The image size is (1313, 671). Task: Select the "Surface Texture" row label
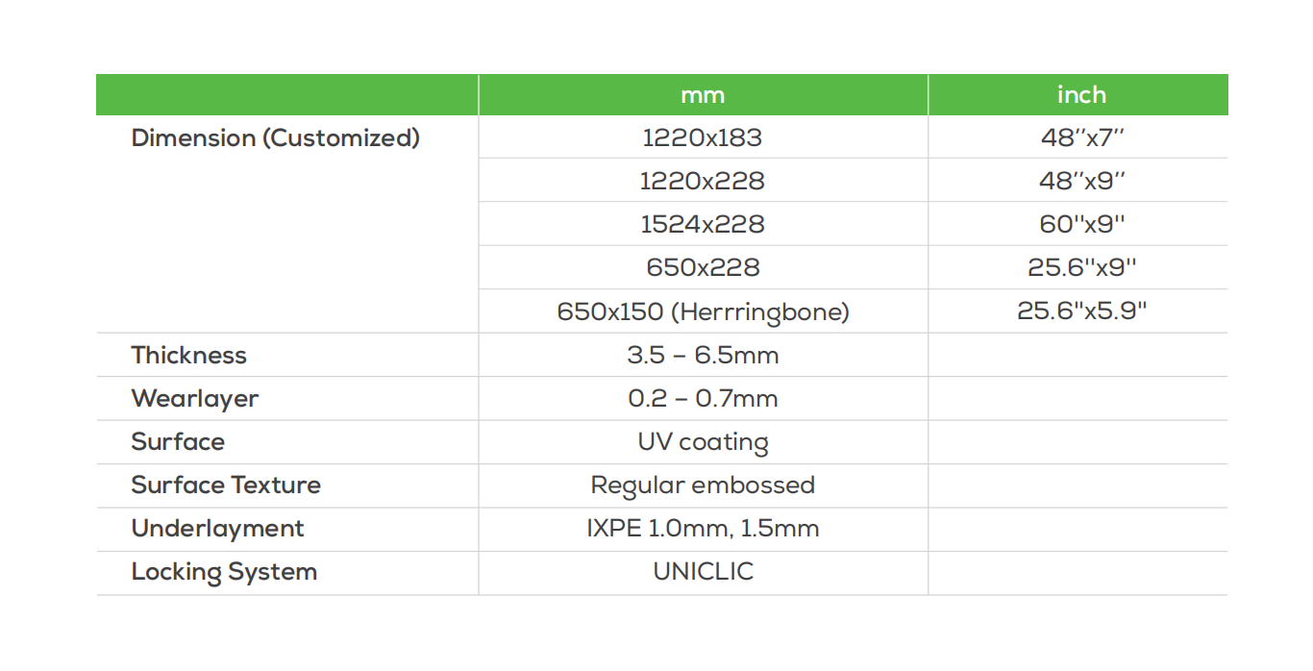pyautogui.click(x=226, y=485)
